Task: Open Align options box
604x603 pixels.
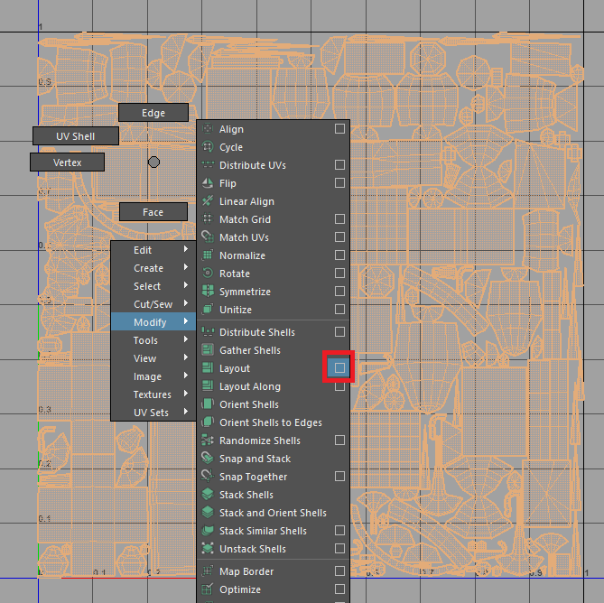Action: click(x=339, y=128)
